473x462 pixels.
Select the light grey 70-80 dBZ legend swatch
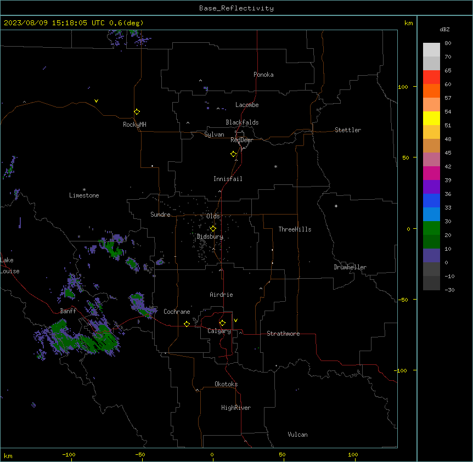(431, 49)
